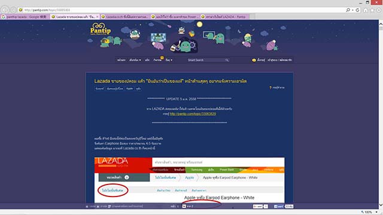Click the browser refresh icon
Screen dimensions: 383x215
358,10
